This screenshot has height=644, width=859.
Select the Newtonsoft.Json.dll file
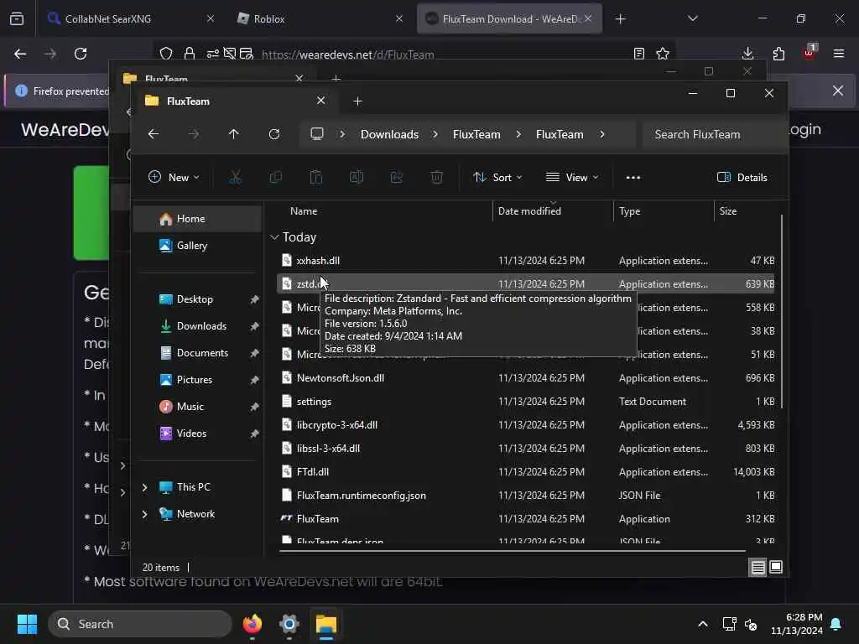click(526, 378)
